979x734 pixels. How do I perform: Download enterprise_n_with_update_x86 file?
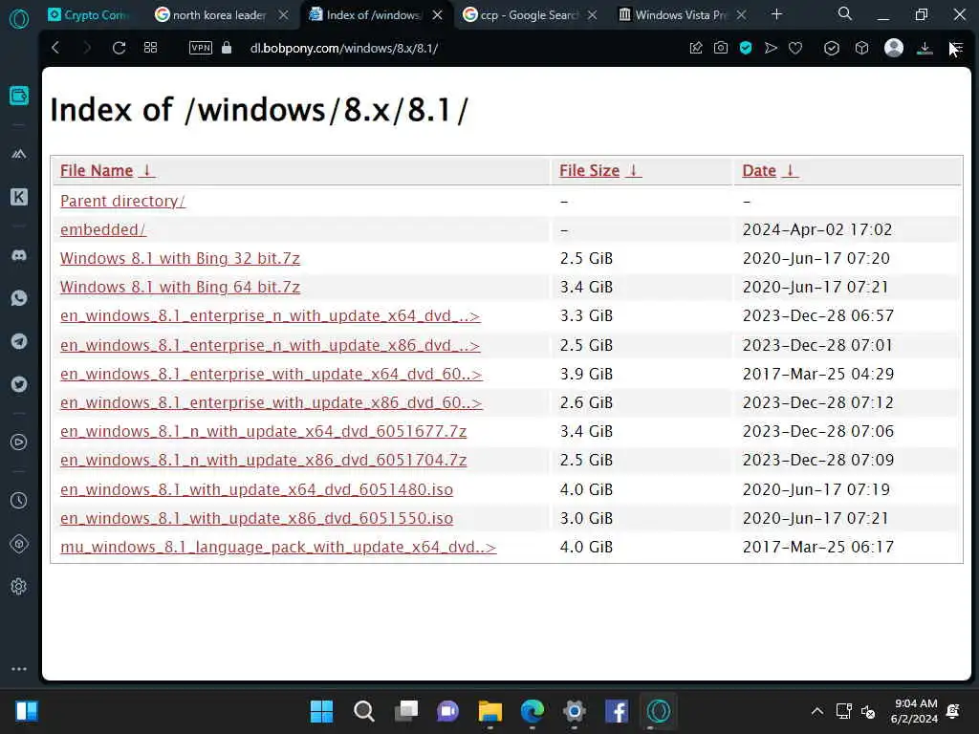(270, 345)
